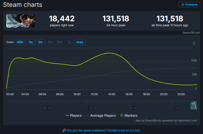Click the Compare button
Screen dimensions: 203x134
189,4
